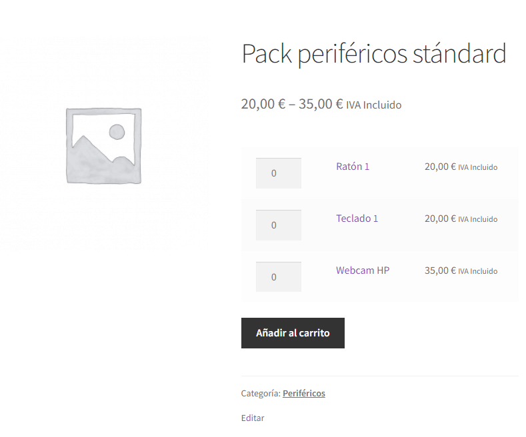
Task: Click the Ratón 1 quantity field
Action: [279, 173]
